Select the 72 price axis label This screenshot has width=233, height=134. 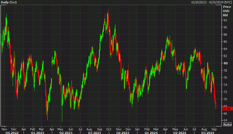click(x=225, y=92)
